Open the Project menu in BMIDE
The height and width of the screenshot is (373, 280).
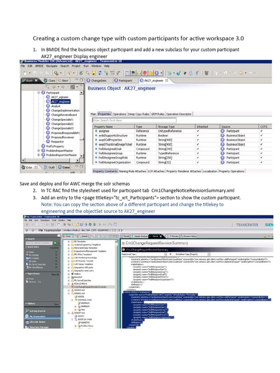click(x=76, y=66)
